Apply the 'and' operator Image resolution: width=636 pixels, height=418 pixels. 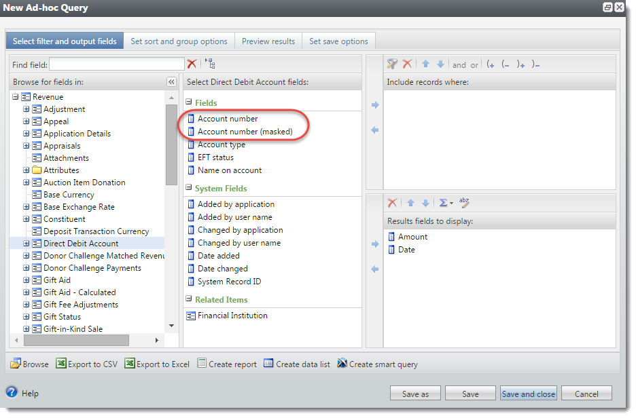(x=459, y=65)
